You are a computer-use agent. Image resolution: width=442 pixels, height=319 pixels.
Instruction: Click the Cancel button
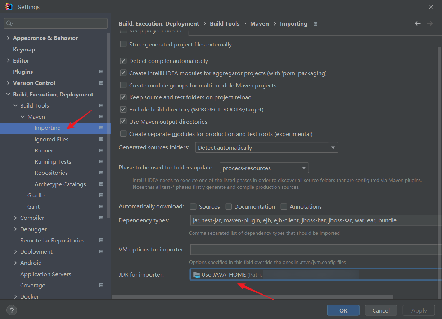381,310
